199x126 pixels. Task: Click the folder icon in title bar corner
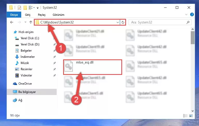[11, 7]
